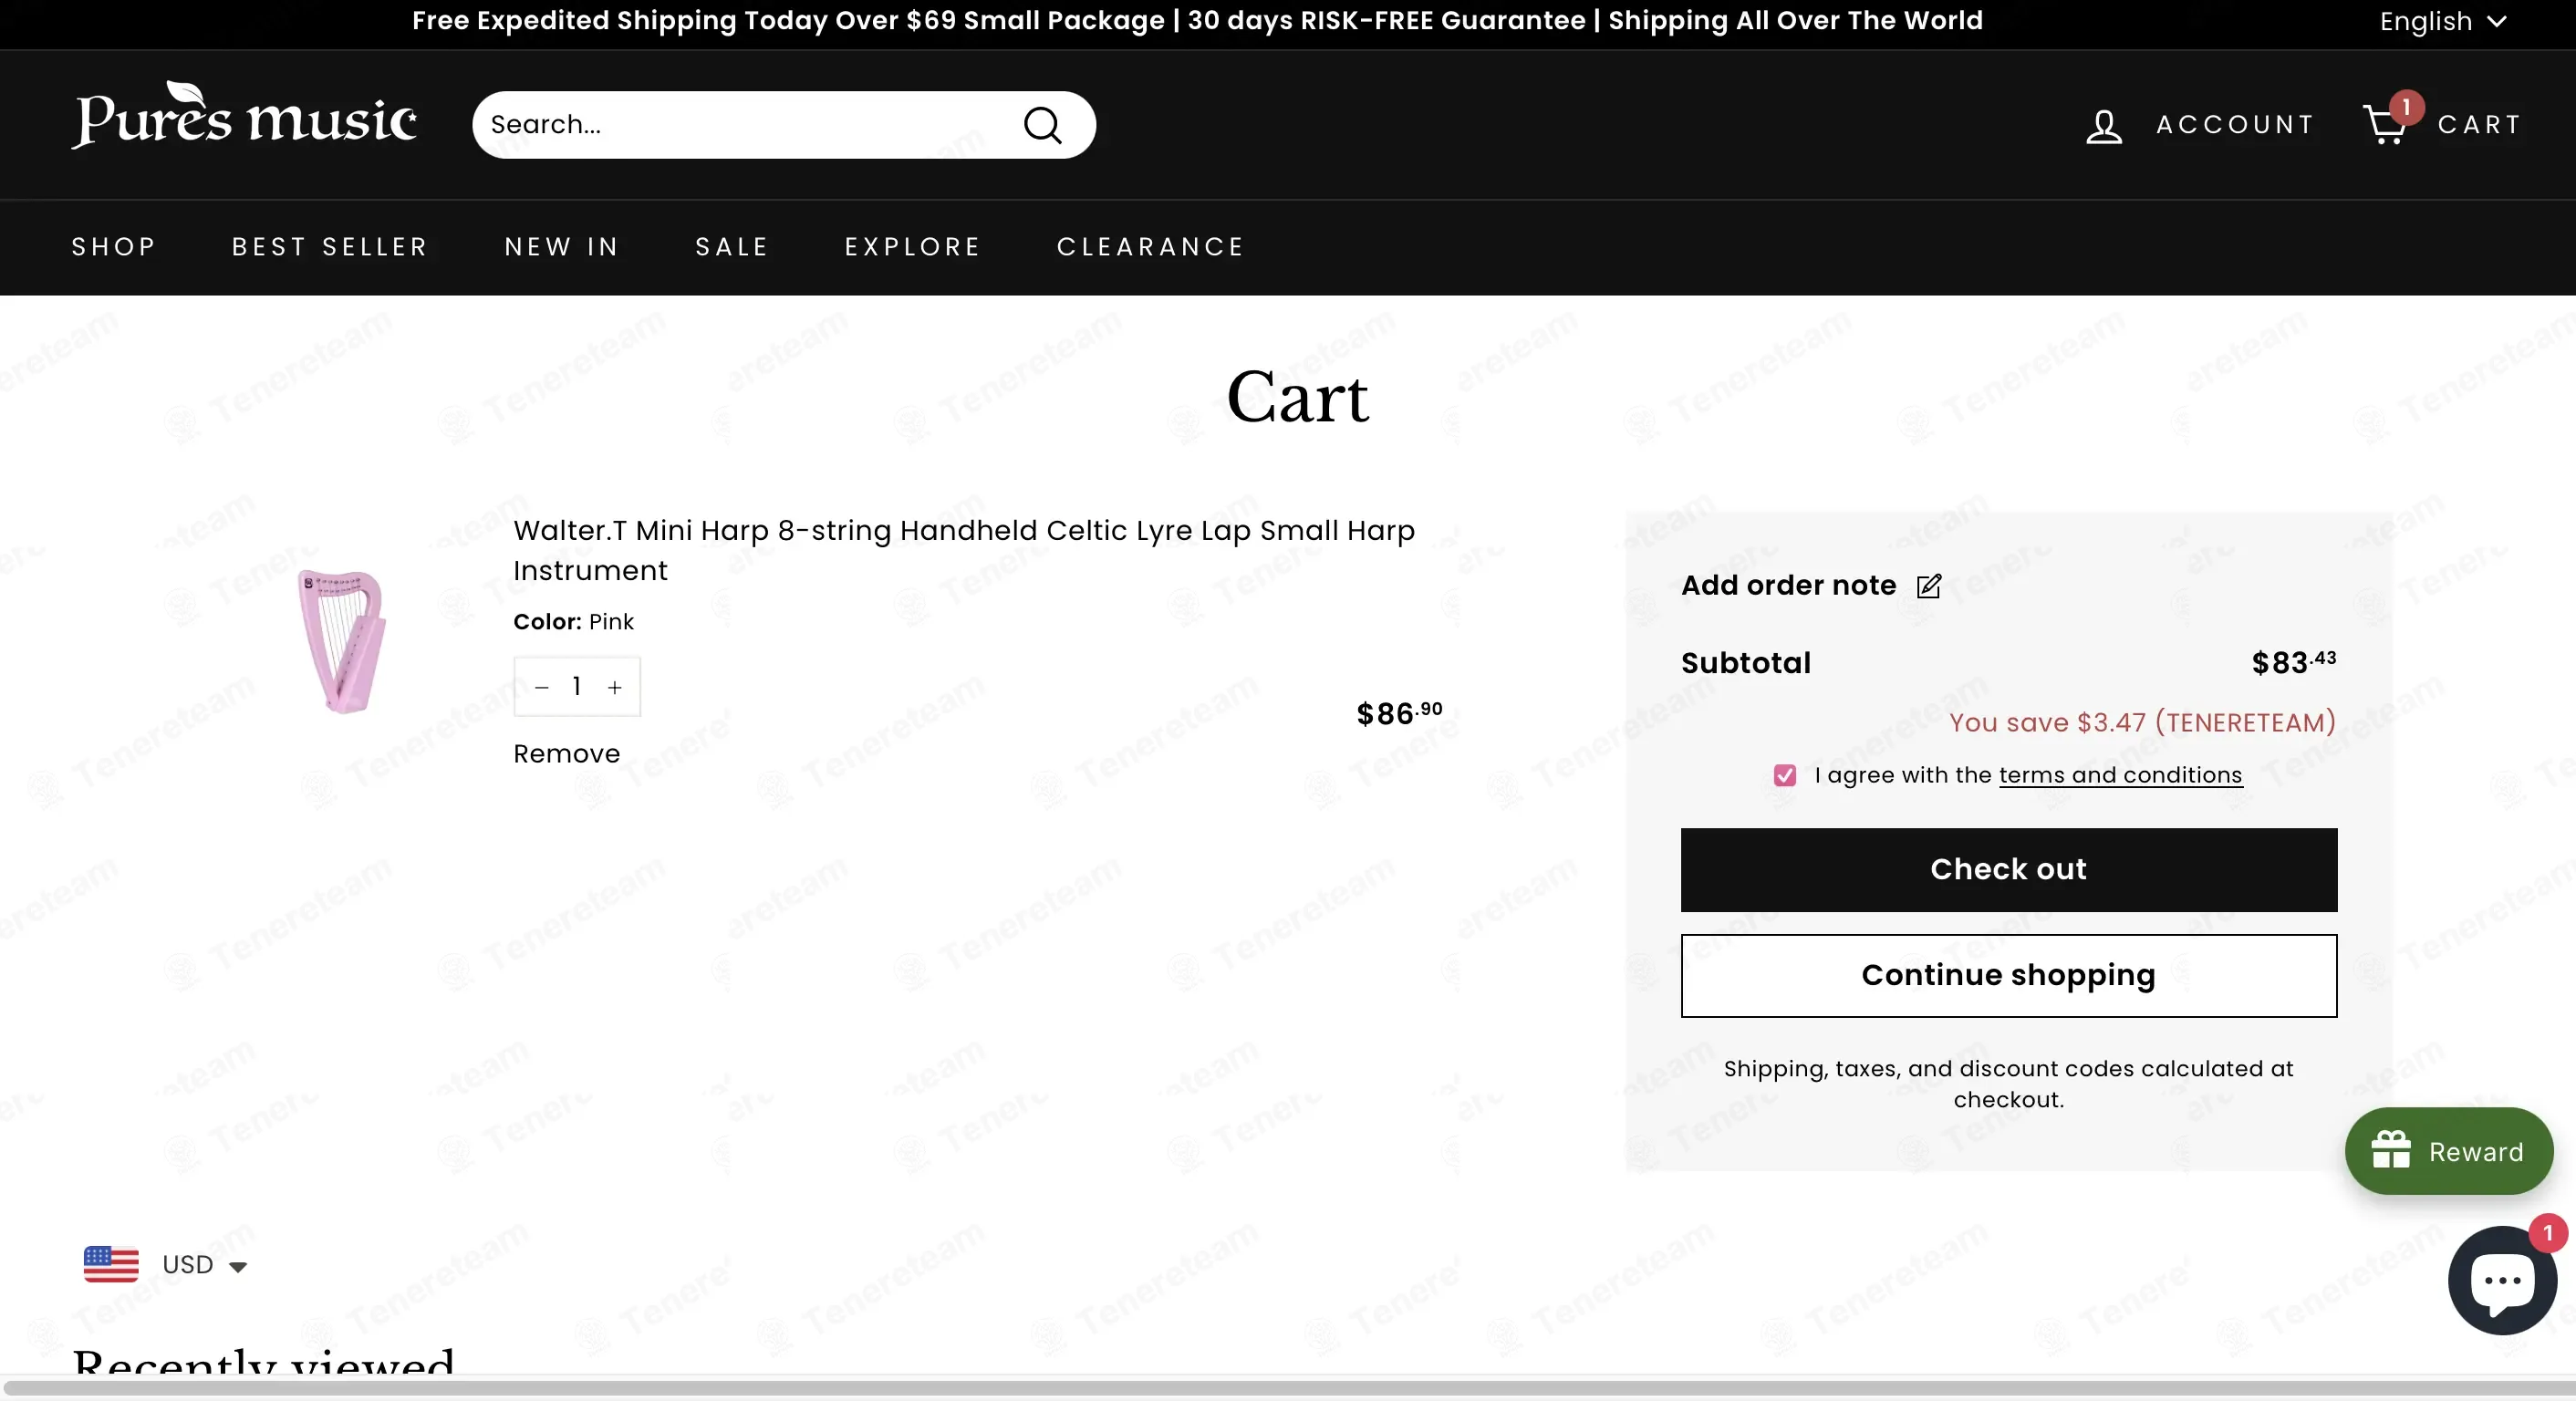Viewport: 2576px width, 1401px height.
Task: Open the USD currency selector
Action: [204, 1265]
